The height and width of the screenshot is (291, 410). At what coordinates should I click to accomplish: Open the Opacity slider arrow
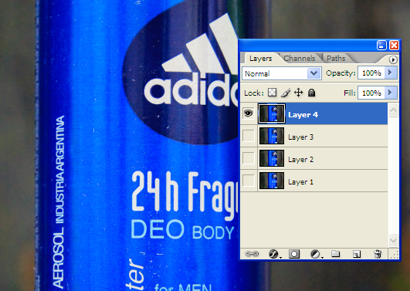point(391,73)
